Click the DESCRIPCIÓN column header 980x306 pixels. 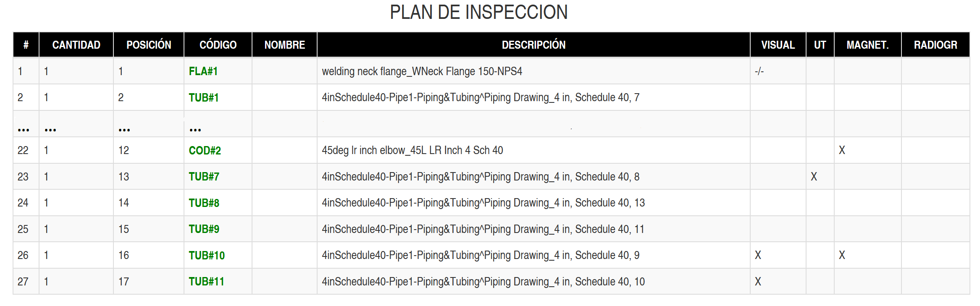pos(533,45)
